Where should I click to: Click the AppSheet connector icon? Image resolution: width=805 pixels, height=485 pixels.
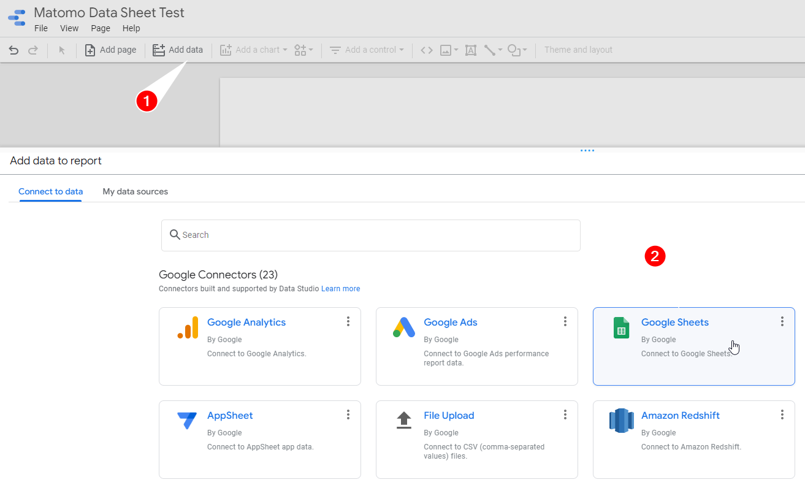tap(187, 421)
